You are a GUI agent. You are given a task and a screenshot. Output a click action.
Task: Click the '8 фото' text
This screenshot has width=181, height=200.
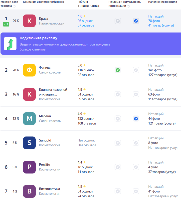153,143
